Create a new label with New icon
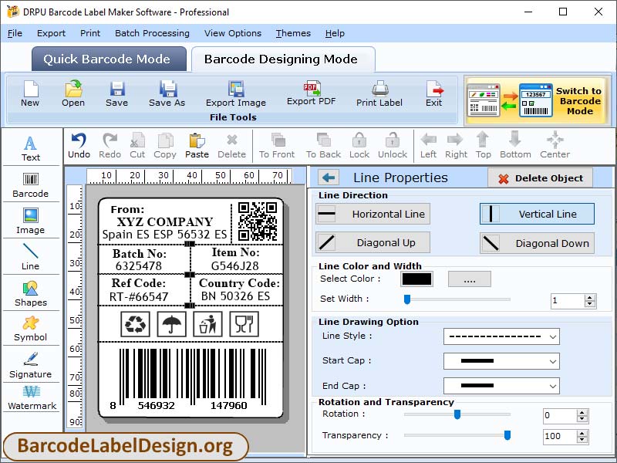The height and width of the screenshot is (463, 617). point(30,93)
